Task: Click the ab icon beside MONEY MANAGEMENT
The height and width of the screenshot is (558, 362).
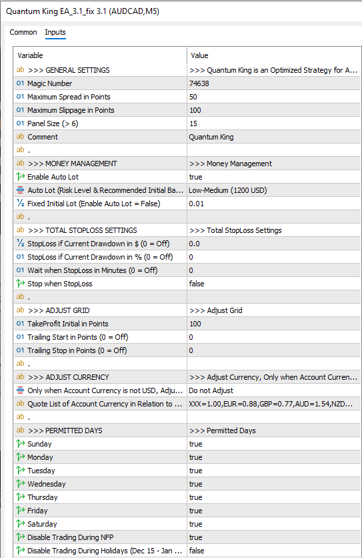Action: 20,164
